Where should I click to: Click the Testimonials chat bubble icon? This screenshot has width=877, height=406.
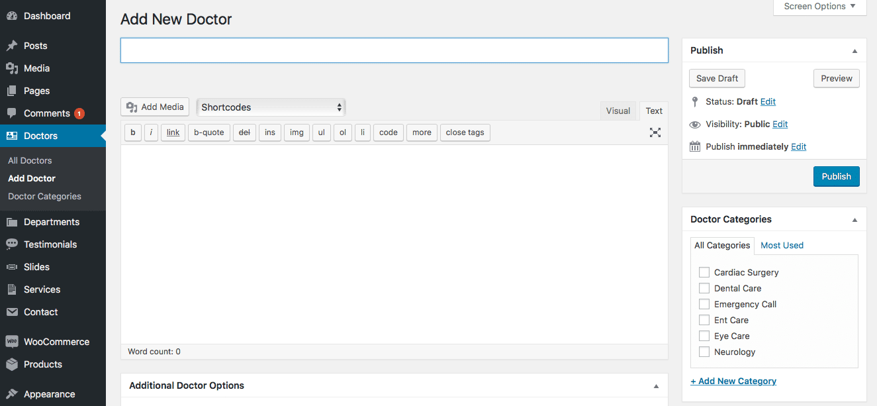pyautogui.click(x=12, y=244)
